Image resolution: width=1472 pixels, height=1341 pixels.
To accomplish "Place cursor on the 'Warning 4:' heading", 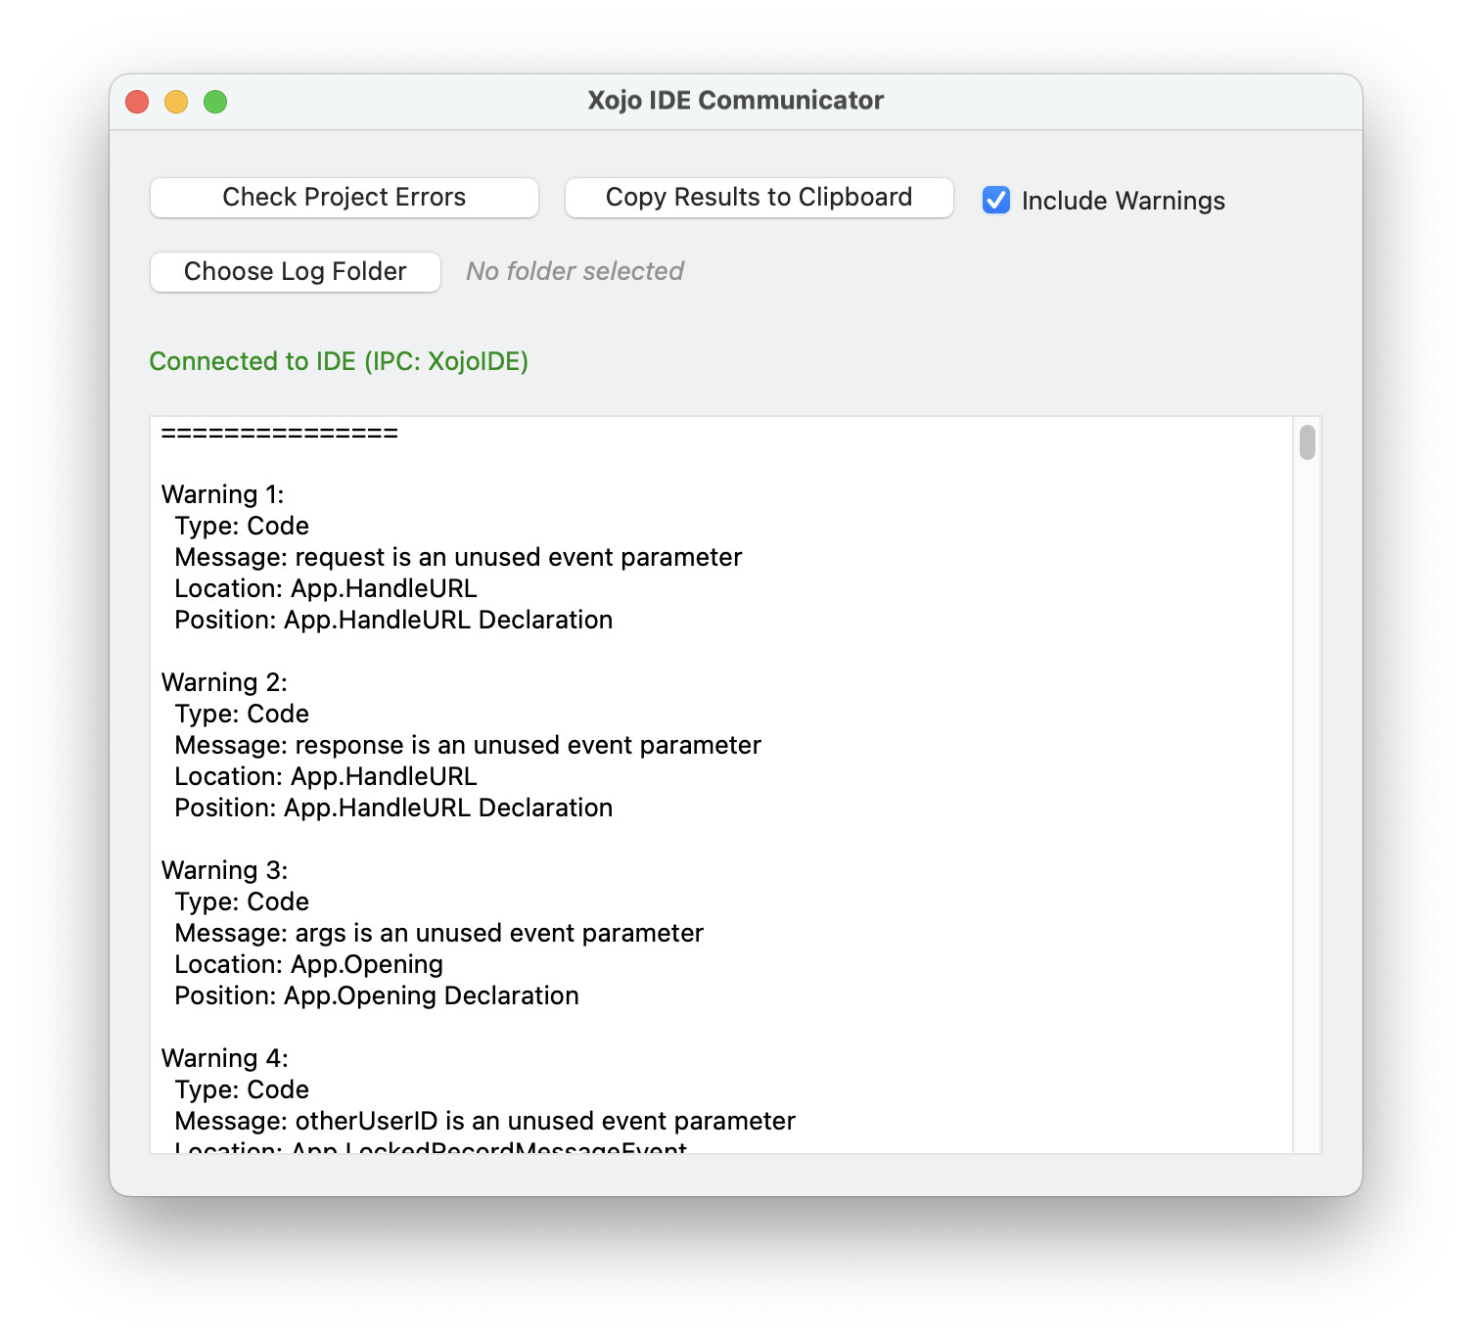I will (224, 1058).
